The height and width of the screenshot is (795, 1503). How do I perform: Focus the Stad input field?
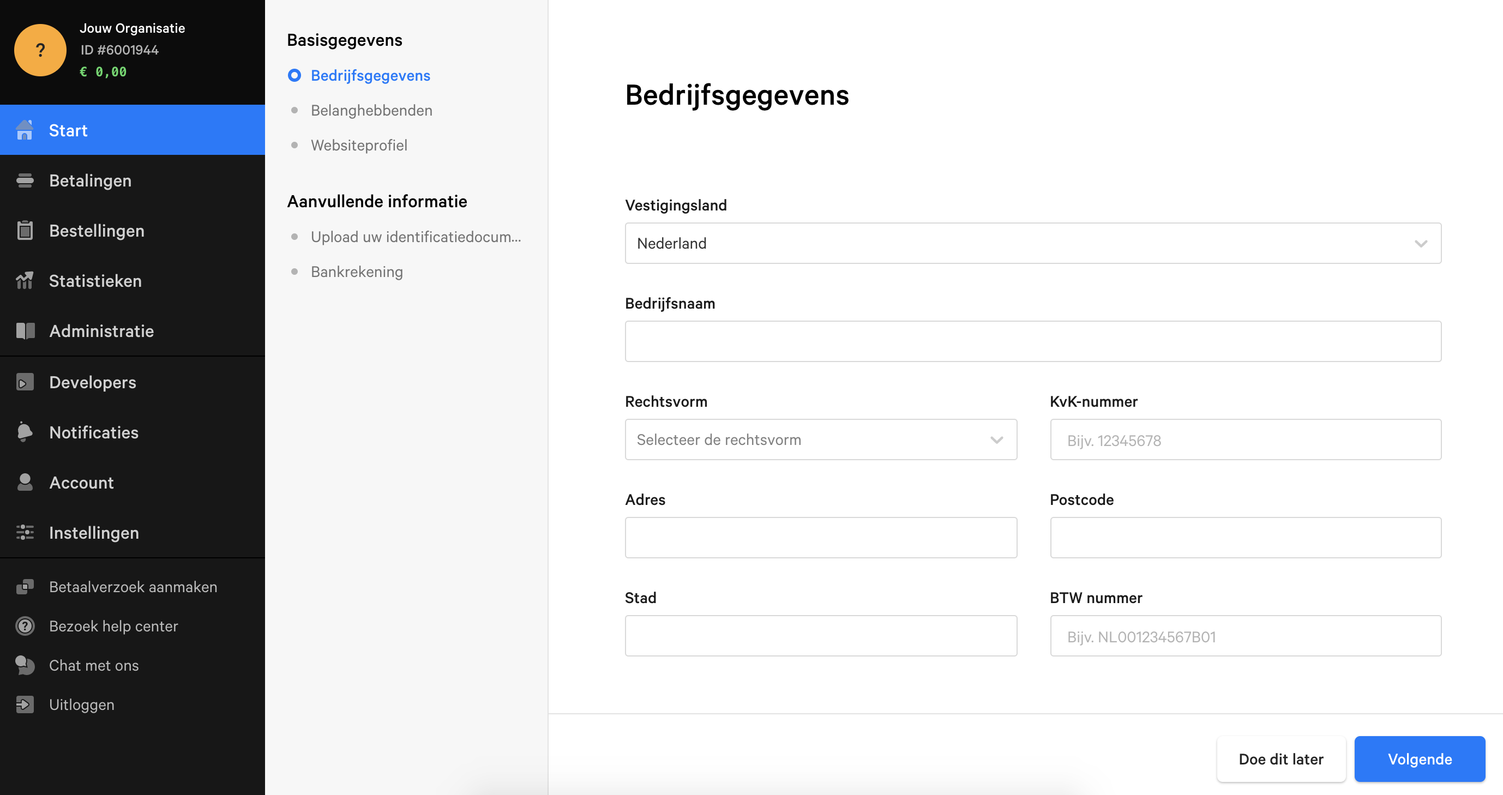click(x=821, y=636)
